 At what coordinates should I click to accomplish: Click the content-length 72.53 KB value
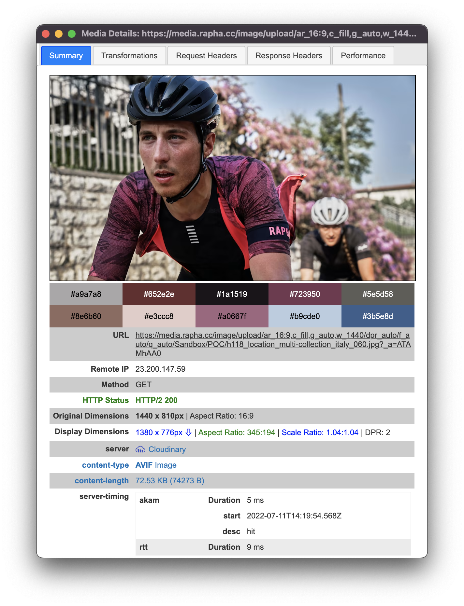pos(170,481)
